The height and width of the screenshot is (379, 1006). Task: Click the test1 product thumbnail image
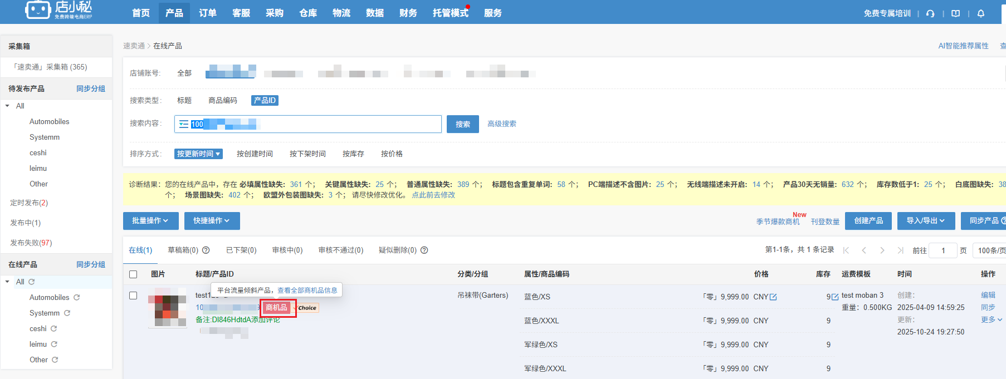point(168,307)
